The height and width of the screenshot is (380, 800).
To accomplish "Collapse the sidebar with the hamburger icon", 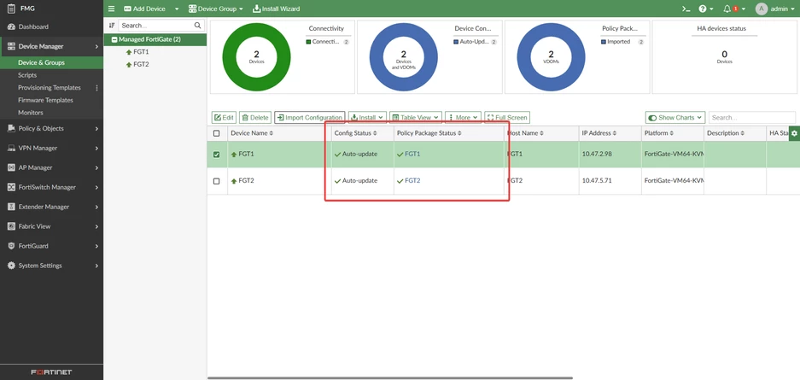I will point(112,9).
